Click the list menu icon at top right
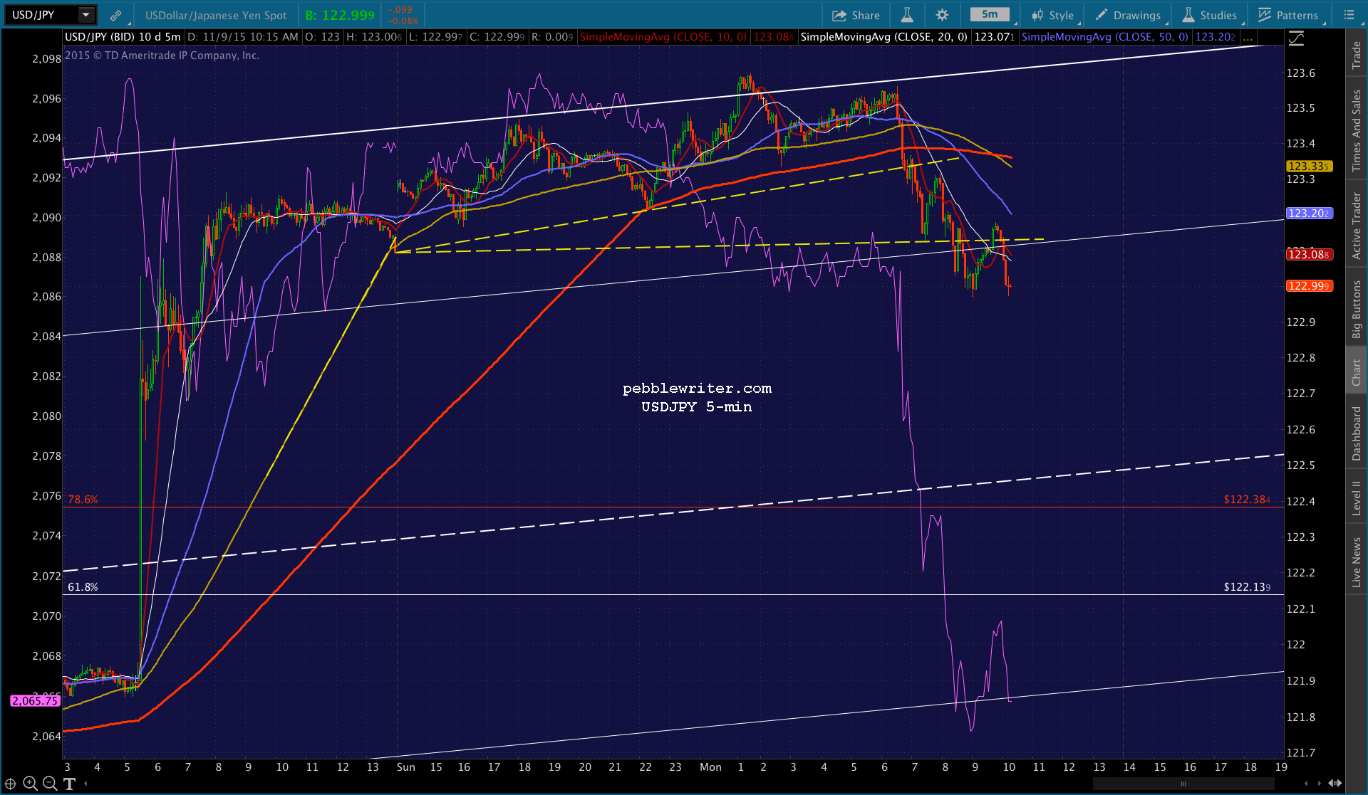Viewport: 1368px width, 795px height. (1349, 15)
